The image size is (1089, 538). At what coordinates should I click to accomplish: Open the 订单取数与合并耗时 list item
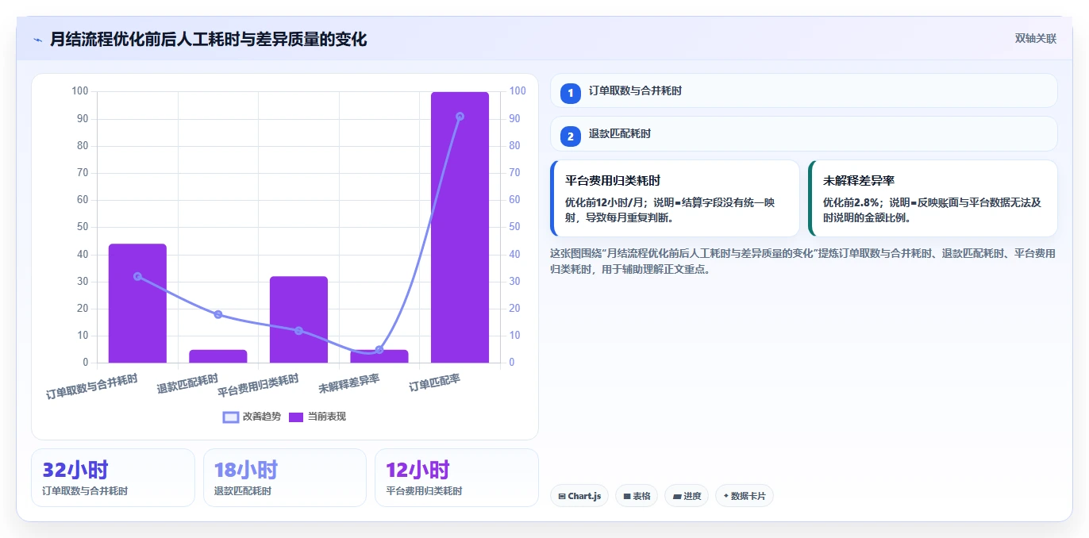click(804, 90)
